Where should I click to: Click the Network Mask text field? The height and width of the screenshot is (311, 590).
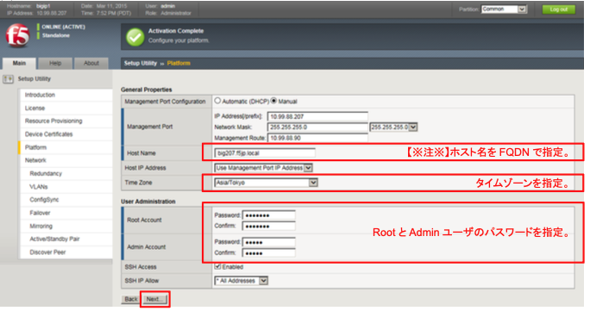pos(317,127)
